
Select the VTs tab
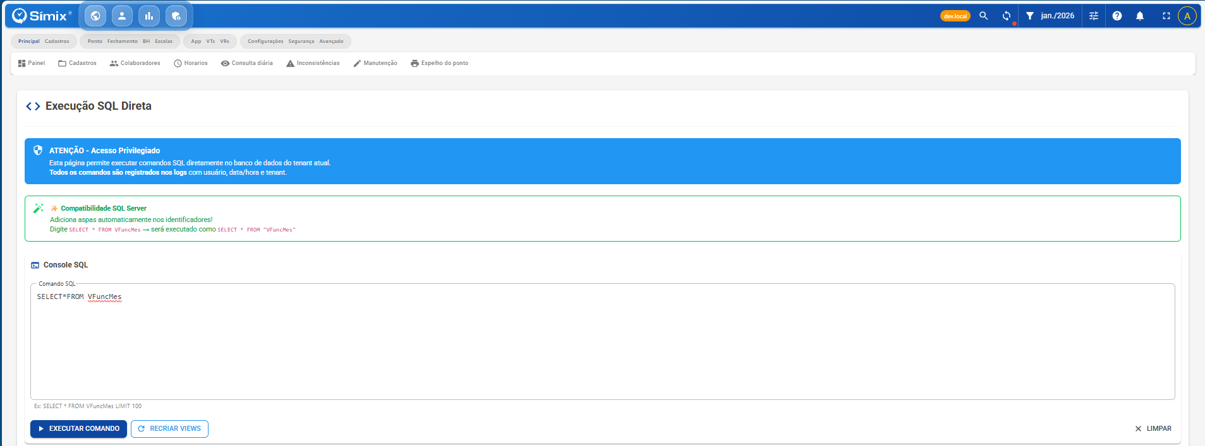click(210, 41)
